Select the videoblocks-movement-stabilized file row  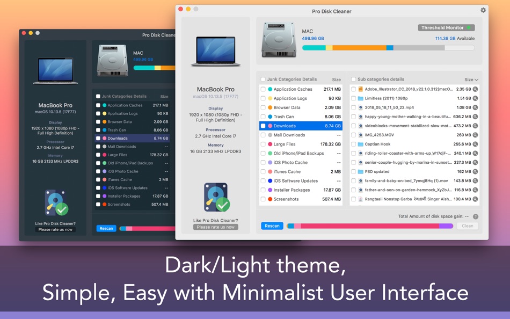tap(414, 126)
